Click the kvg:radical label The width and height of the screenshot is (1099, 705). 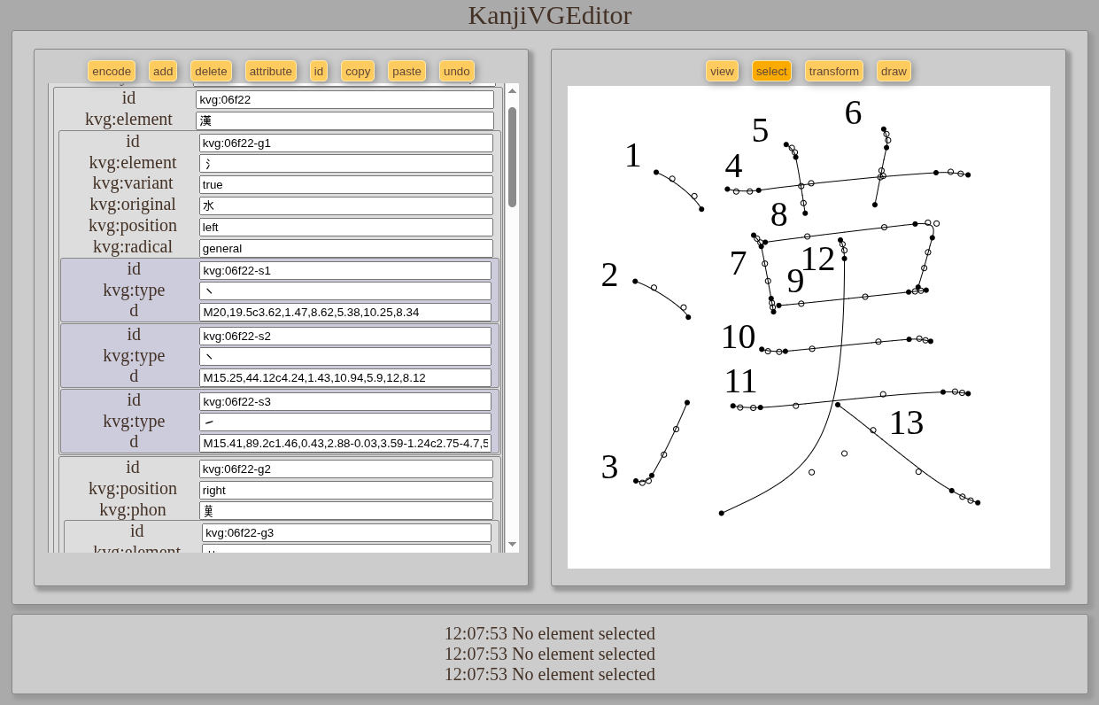(133, 247)
